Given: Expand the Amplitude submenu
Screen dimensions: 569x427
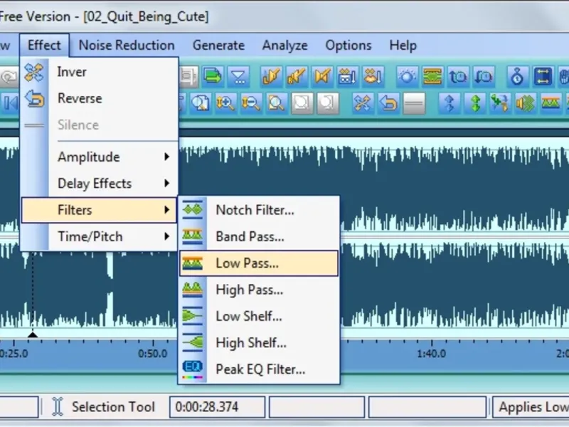Looking at the screenshot, I should coord(100,157).
